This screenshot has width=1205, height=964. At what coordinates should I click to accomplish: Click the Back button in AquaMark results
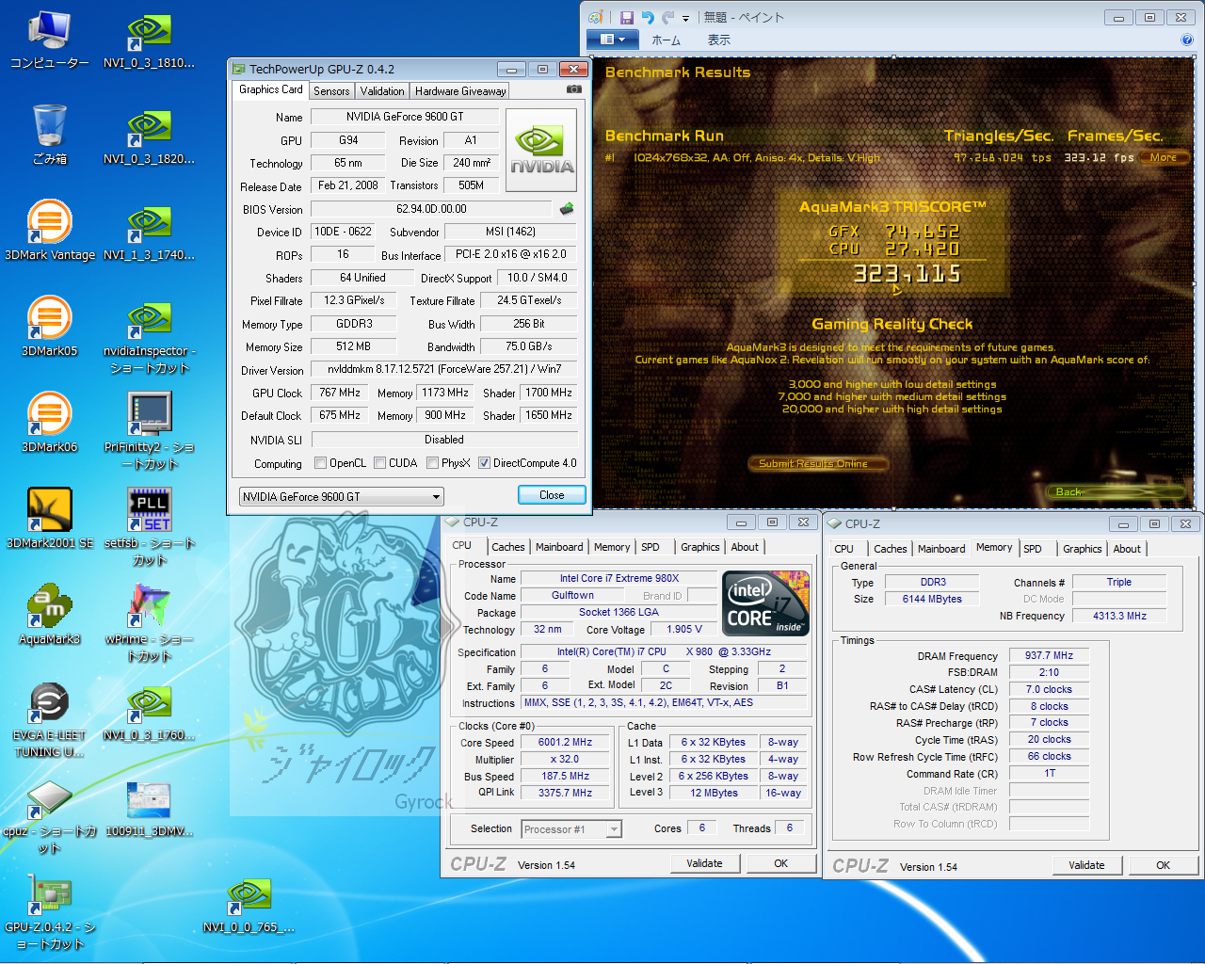pyautogui.click(x=1116, y=491)
